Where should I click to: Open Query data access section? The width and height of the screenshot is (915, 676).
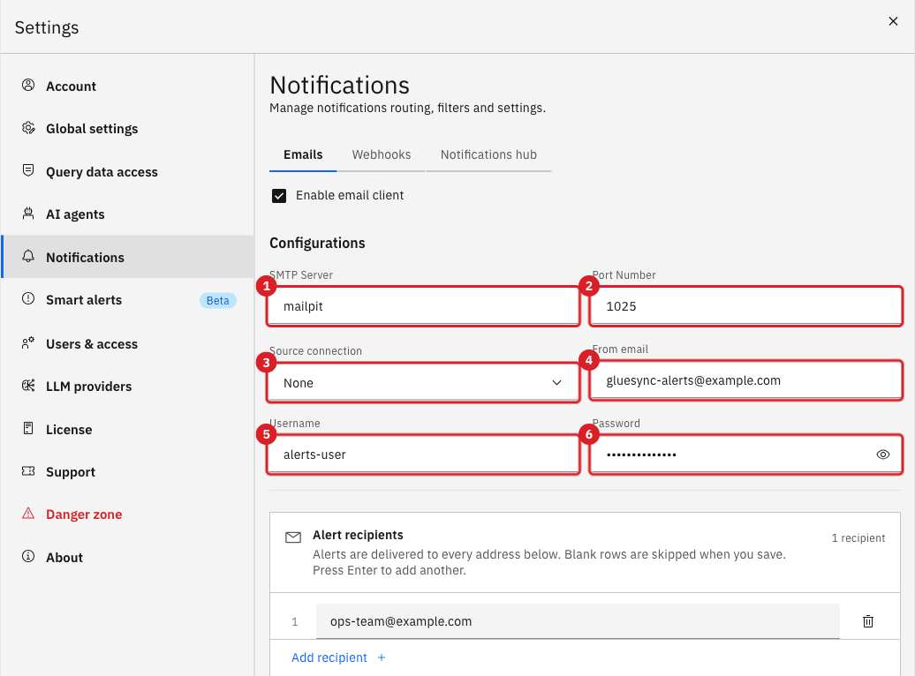(127, 171)
